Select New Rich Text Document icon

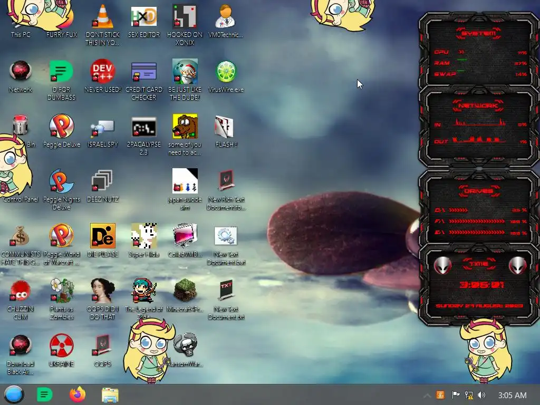226,189
